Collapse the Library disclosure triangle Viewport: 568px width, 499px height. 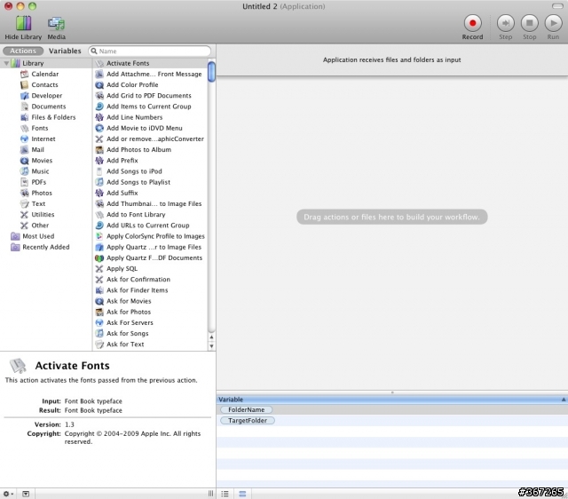click(6, 63)
